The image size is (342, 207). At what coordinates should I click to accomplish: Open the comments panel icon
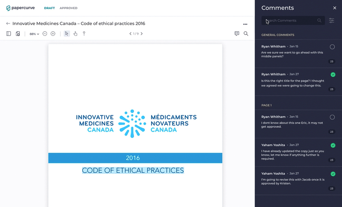[237, 34]
